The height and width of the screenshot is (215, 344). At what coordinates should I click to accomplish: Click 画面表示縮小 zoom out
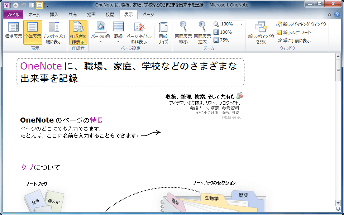tap(183, 33)
